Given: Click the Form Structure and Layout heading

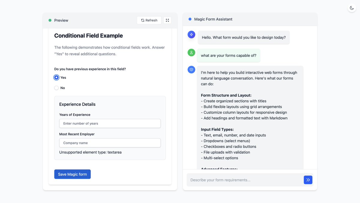Looking at the screenshot, I should click(226, 95).
